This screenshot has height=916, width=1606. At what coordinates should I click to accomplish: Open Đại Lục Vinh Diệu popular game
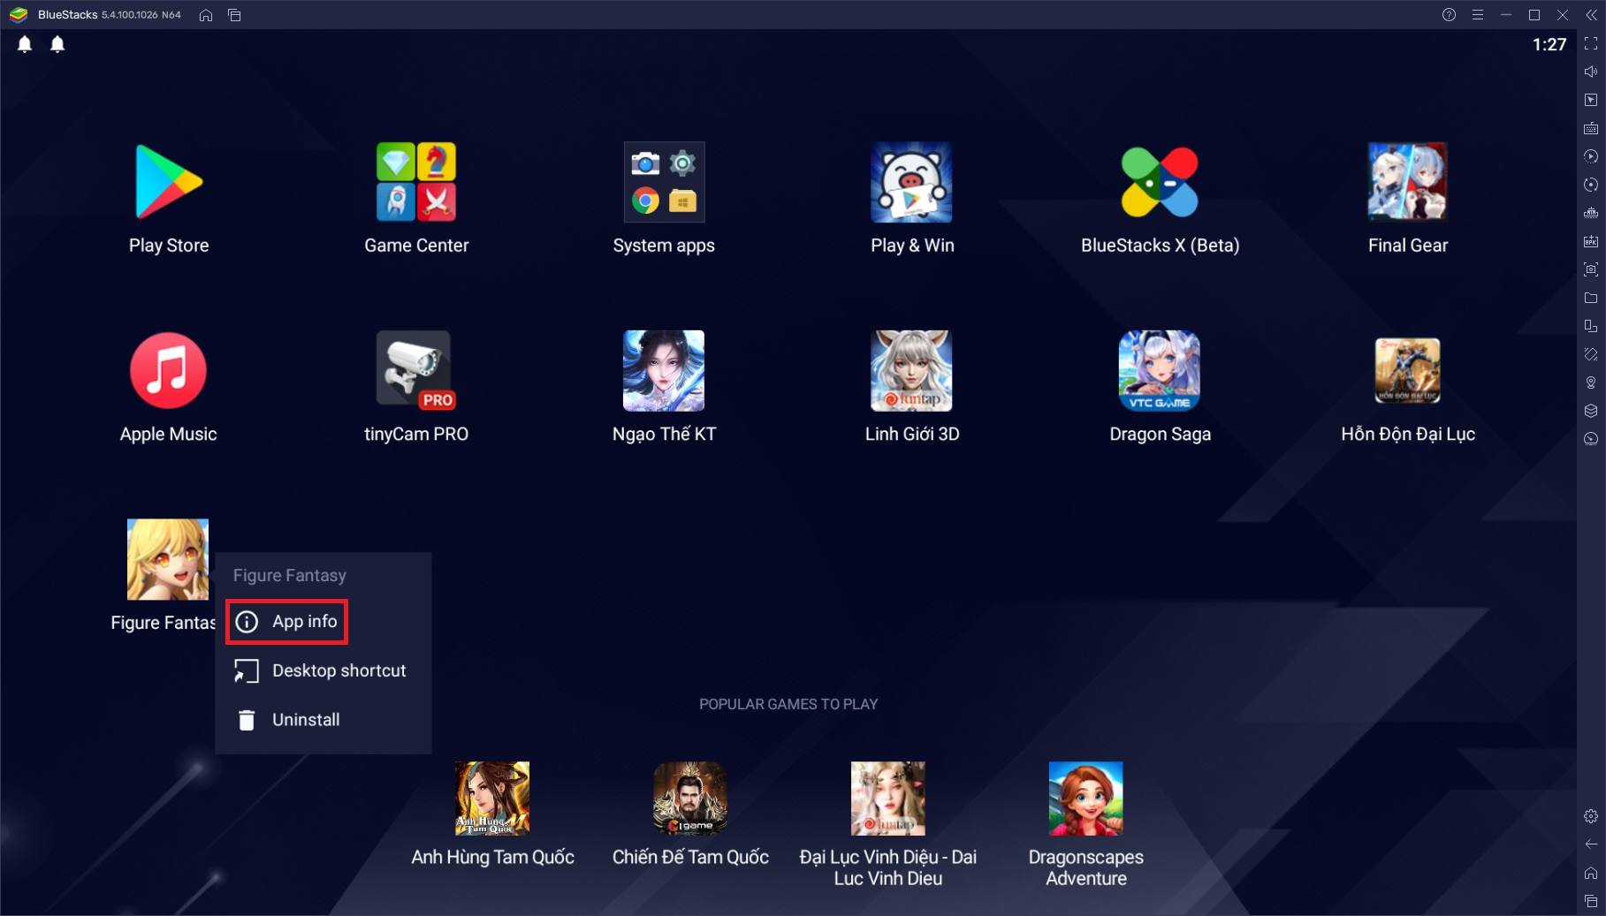(888, 799)
